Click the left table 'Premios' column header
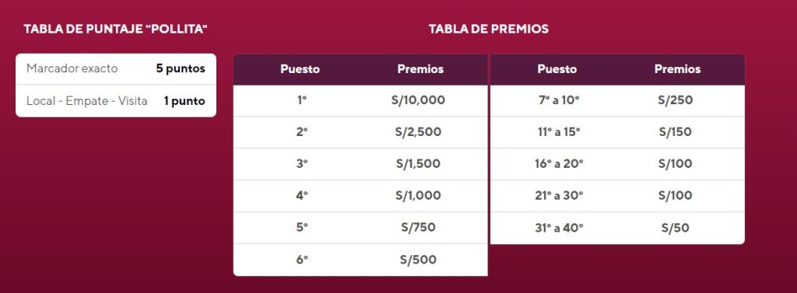Image resolution: width=797 pixels, height=293 pixels. (420, 69)
